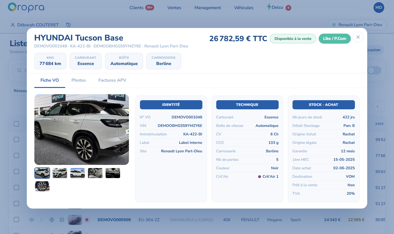Click the purple Crit'Air 1 indicator dot
Viewport: 394px width, 234px height.
click(259, 177)
